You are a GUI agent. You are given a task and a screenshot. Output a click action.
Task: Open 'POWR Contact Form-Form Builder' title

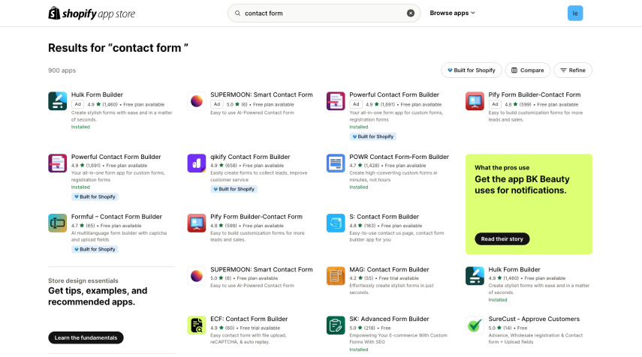click(399, 157)
